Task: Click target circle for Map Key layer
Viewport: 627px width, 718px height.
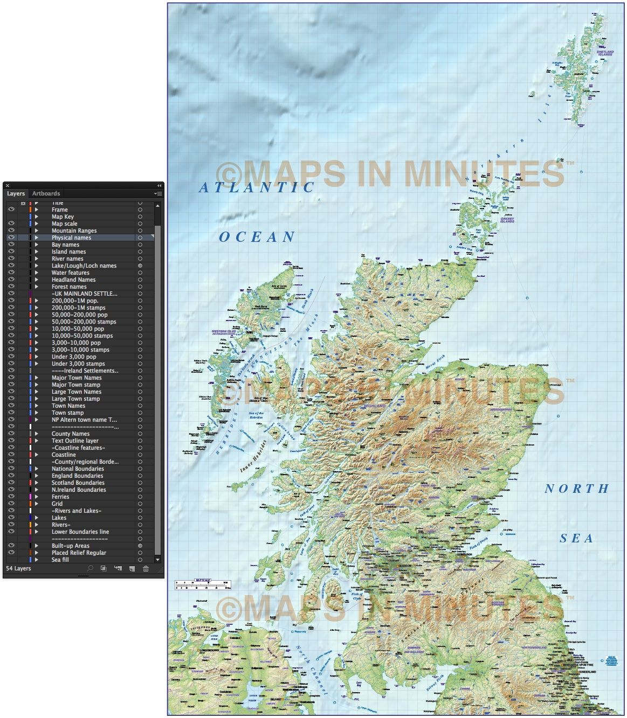Action: tap(140, 217)
